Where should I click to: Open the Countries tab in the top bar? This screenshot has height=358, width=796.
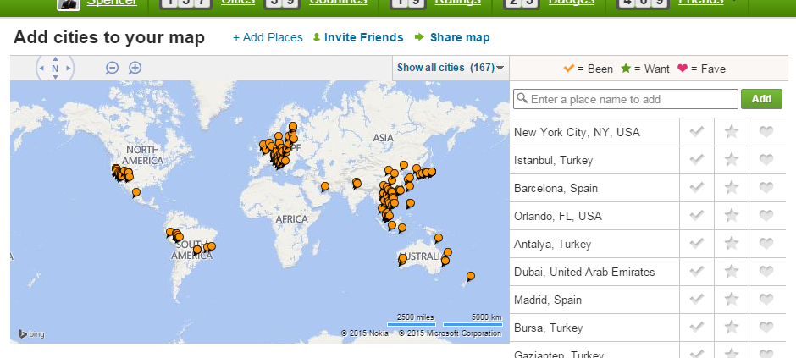[338, 3]
